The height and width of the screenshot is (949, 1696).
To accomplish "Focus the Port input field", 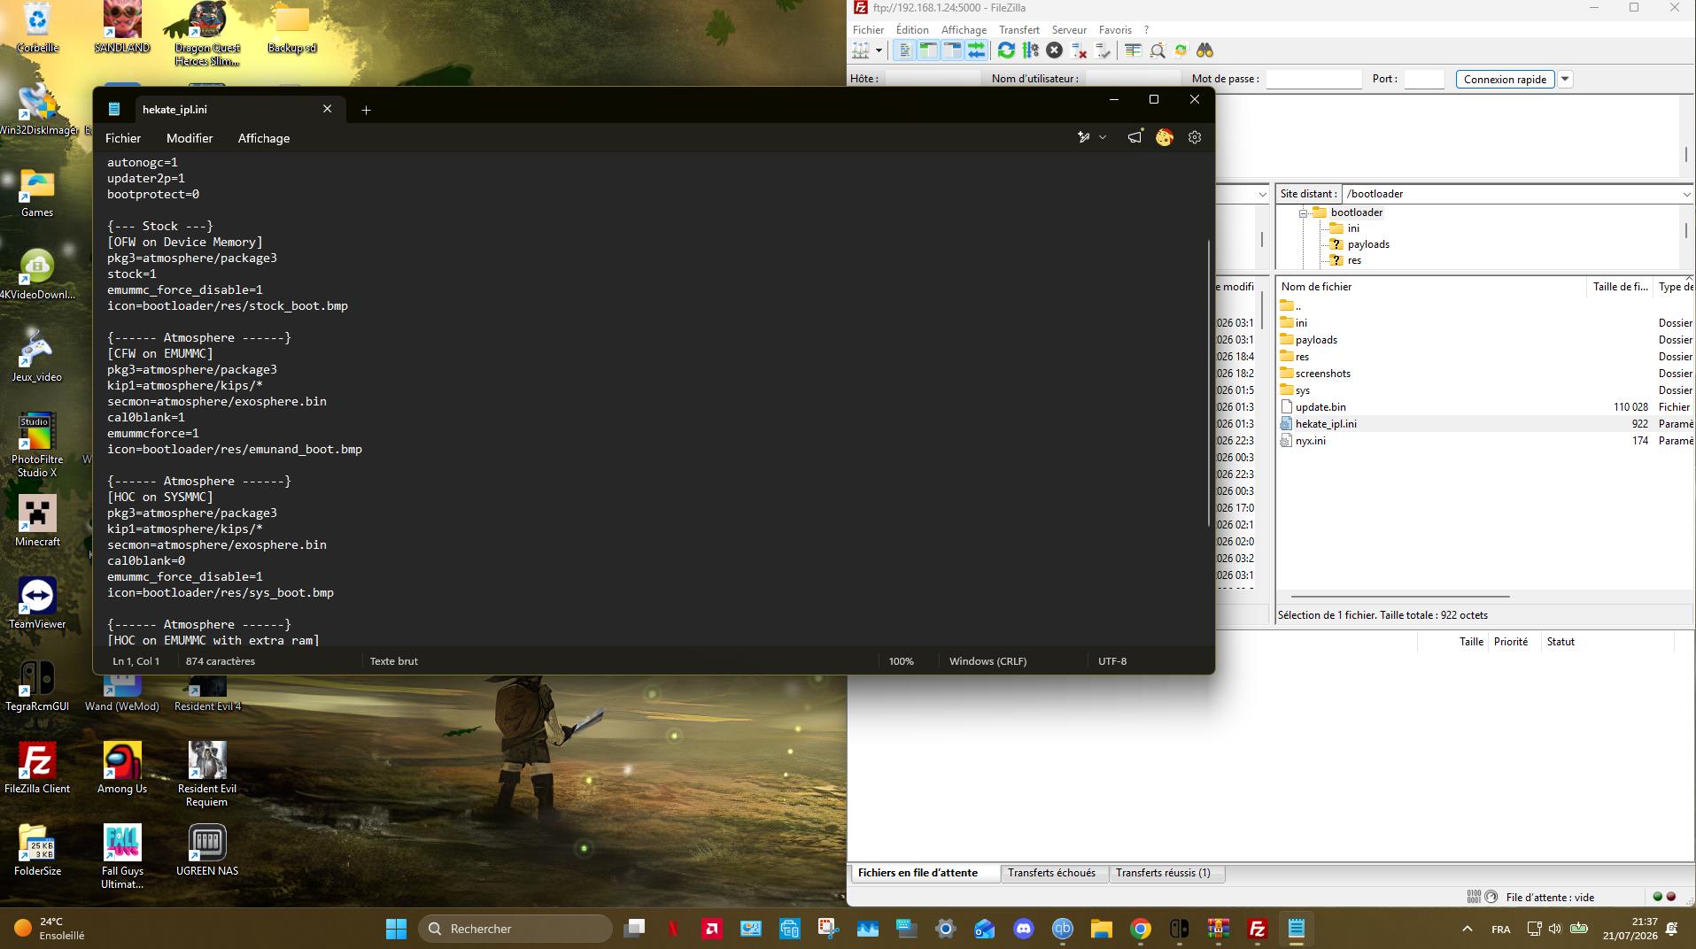I will (1424, 79).
